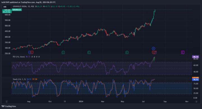Click the Stoch (14, 1, 3) indicator legend

coord(19,79)
